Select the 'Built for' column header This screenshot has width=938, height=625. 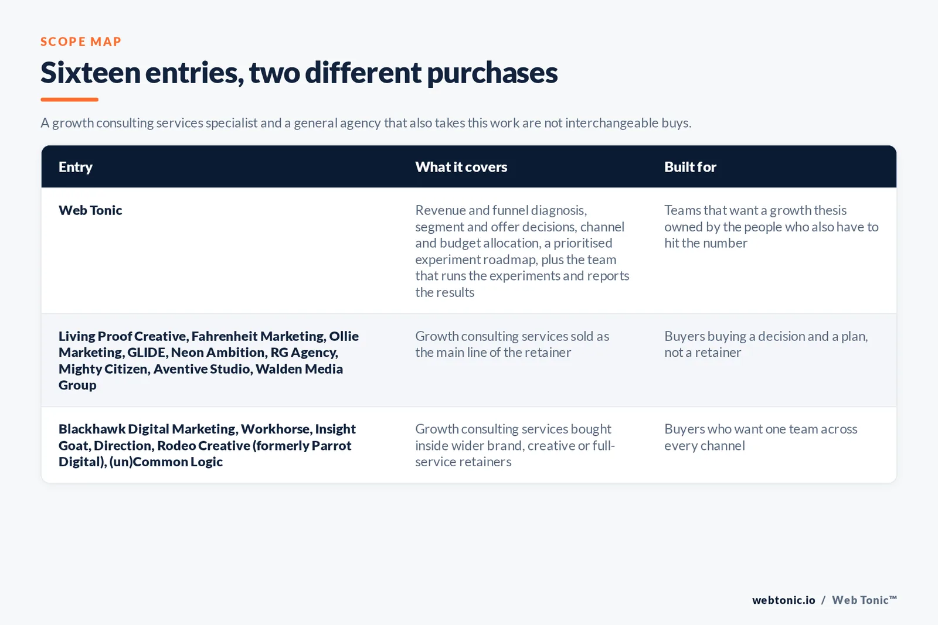[x=690, y=167]
